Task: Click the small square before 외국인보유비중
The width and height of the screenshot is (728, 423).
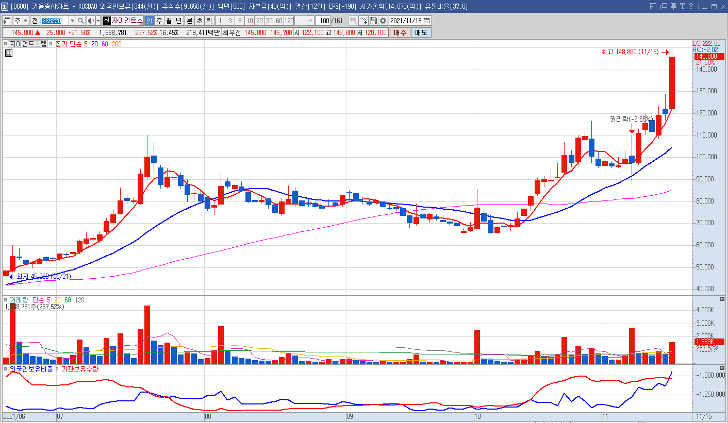Action: (x=6, y=369)
